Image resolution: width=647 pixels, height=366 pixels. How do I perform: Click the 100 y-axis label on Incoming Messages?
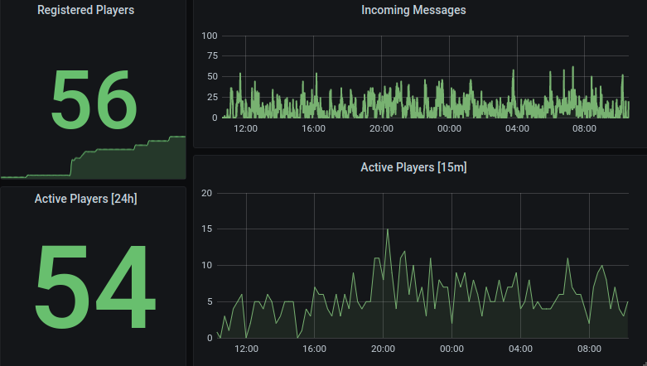(210, 36)
